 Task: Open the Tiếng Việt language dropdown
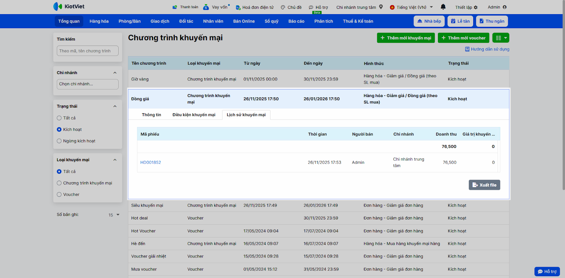click(411, 7)
